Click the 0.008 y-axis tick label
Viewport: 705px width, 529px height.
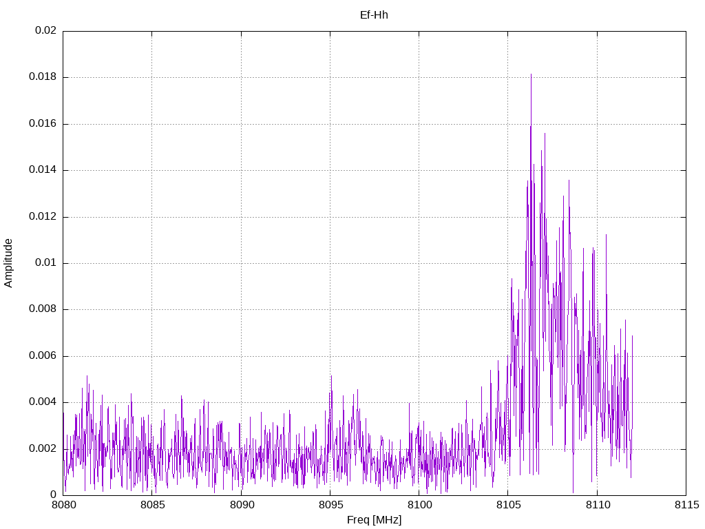tap(43, 309)
